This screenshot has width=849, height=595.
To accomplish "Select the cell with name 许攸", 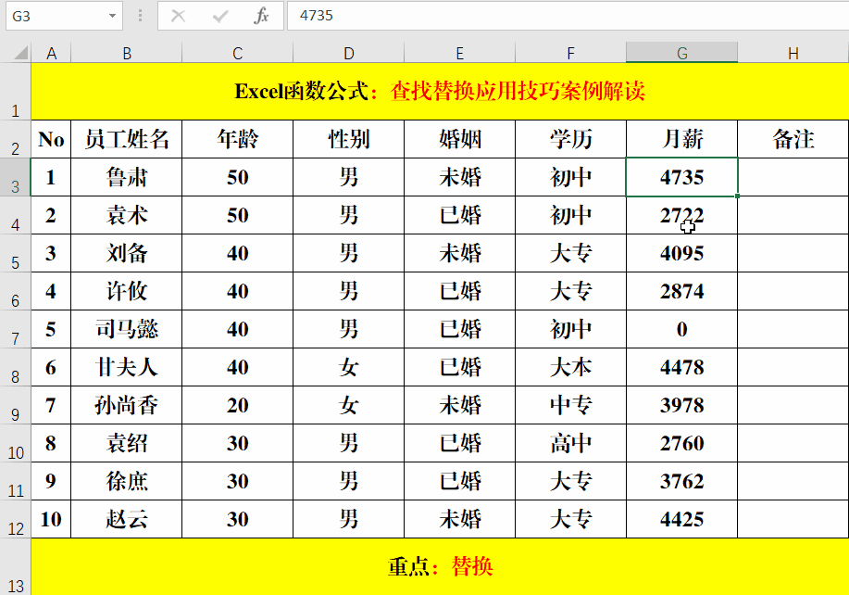I will (127, 291).
